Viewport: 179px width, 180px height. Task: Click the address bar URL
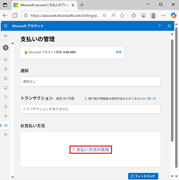(x=65, y=15)
